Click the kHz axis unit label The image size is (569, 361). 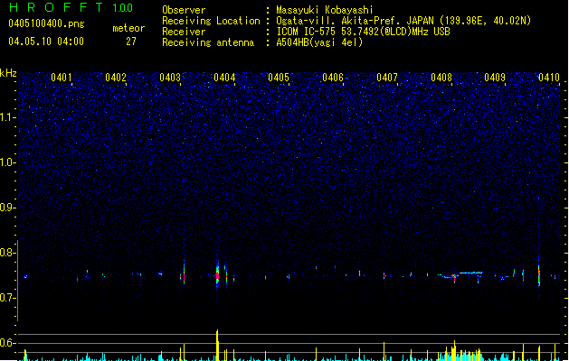(8, 73)
